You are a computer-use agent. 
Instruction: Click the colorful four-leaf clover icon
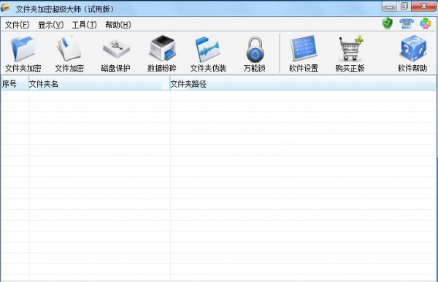(425, 23)
